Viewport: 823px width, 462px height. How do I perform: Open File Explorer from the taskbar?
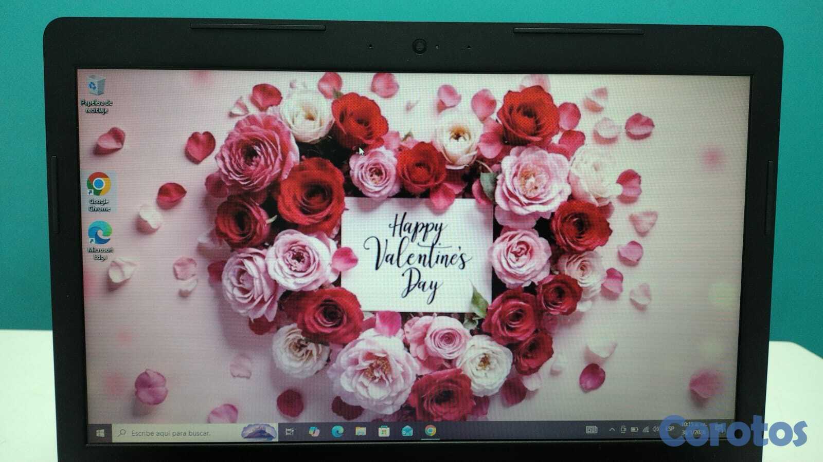tap(361, 432)
